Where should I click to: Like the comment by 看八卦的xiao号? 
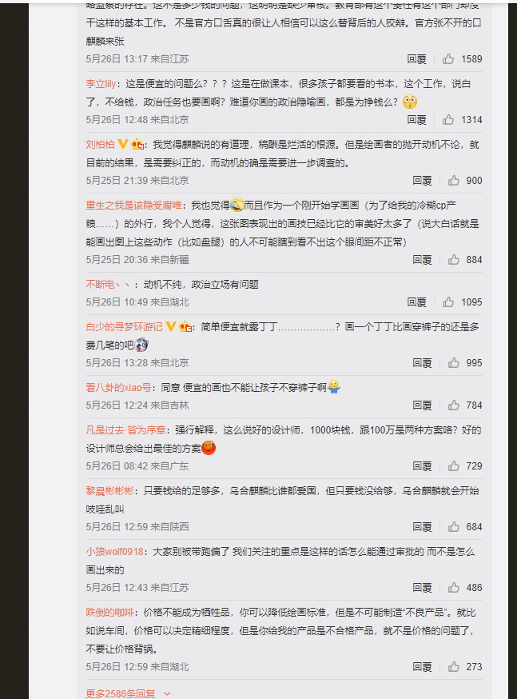pos(453,405)
